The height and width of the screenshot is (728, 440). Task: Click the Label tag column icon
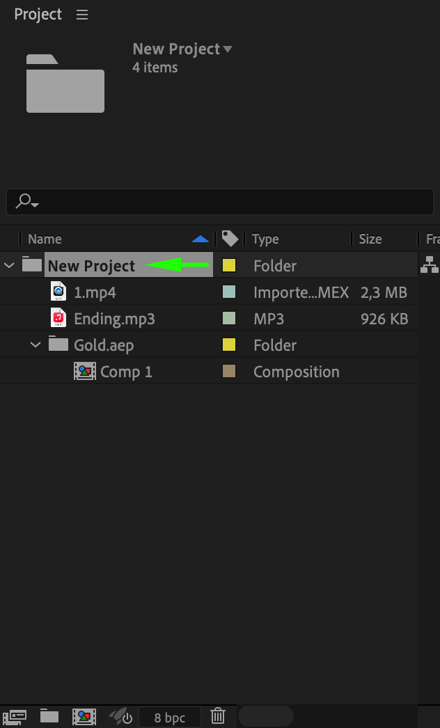(230, 239)
